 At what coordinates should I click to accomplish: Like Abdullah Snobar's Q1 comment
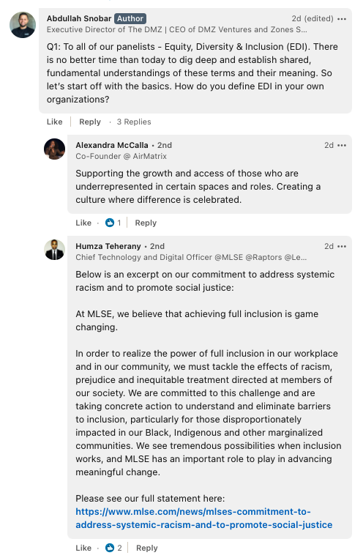[54, 122]
